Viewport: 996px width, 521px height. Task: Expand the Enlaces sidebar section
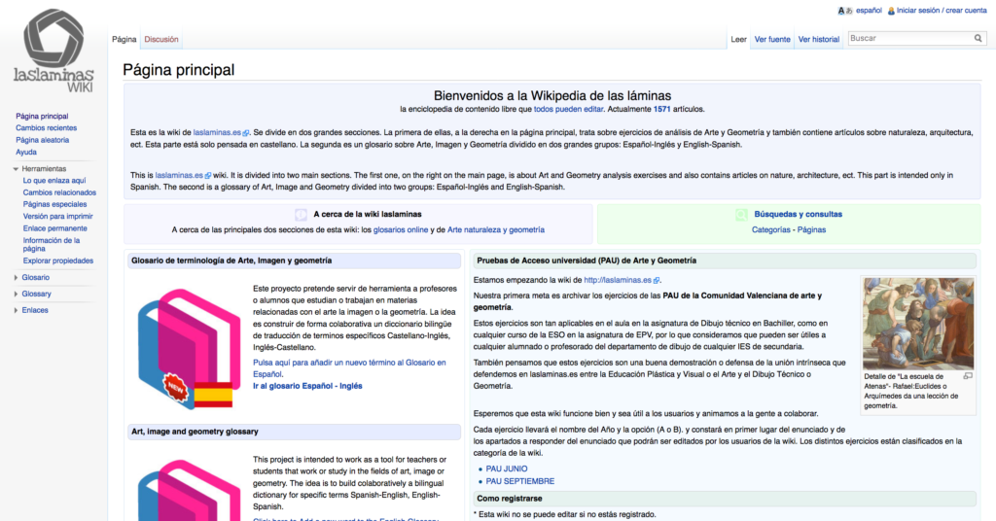point(16,310)
